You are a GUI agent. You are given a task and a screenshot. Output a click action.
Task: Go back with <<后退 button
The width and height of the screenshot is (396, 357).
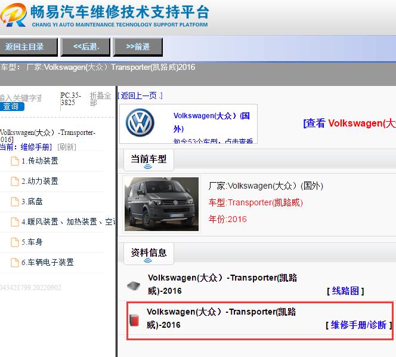(x=85, y=47)
